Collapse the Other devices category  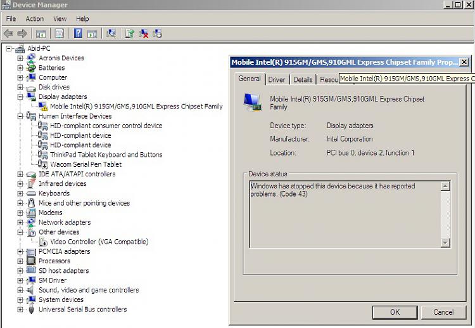[x=20, y=232]
